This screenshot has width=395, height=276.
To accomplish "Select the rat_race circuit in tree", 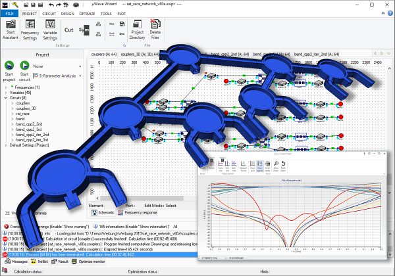I will [24, 114].
